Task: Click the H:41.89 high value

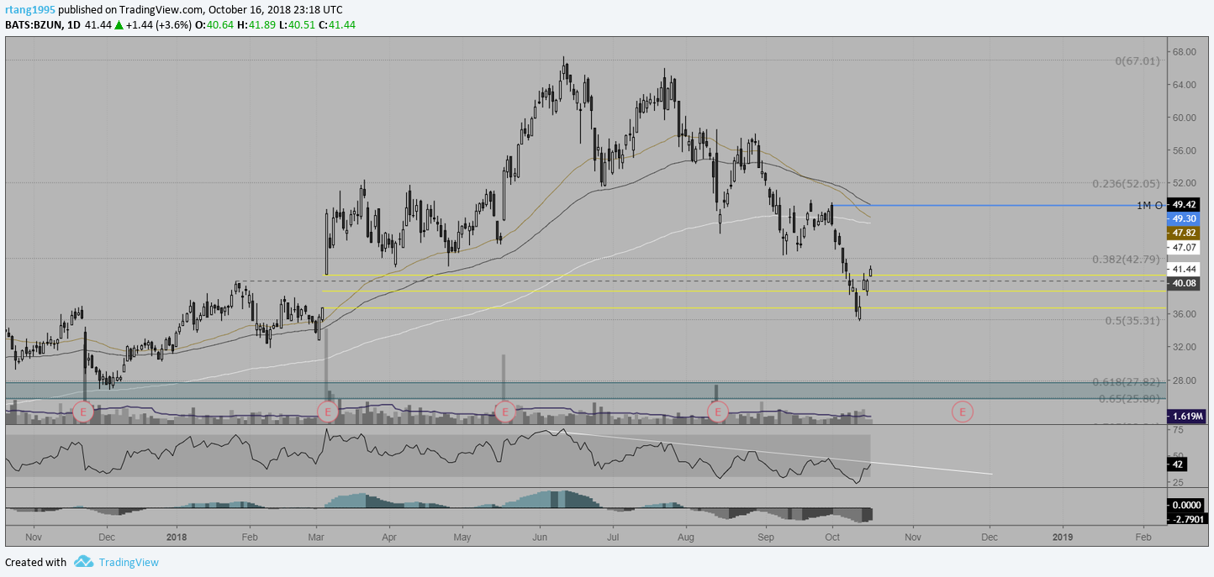Action: pos(255,25)
